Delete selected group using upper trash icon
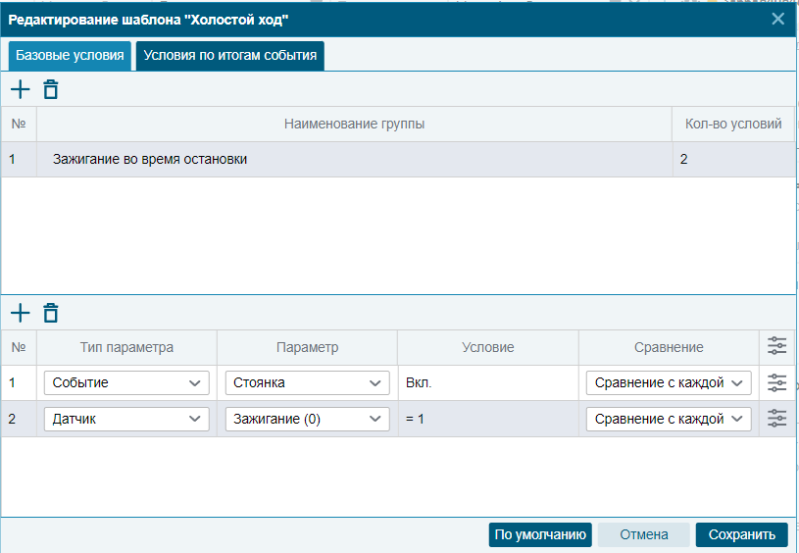The width and height of the screenshot is (799, 553). click(x=50, y=89)
